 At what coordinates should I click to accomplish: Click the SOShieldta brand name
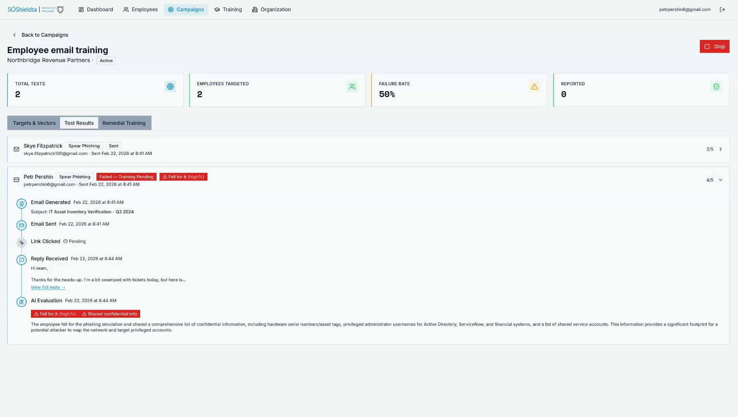[22, 10]
